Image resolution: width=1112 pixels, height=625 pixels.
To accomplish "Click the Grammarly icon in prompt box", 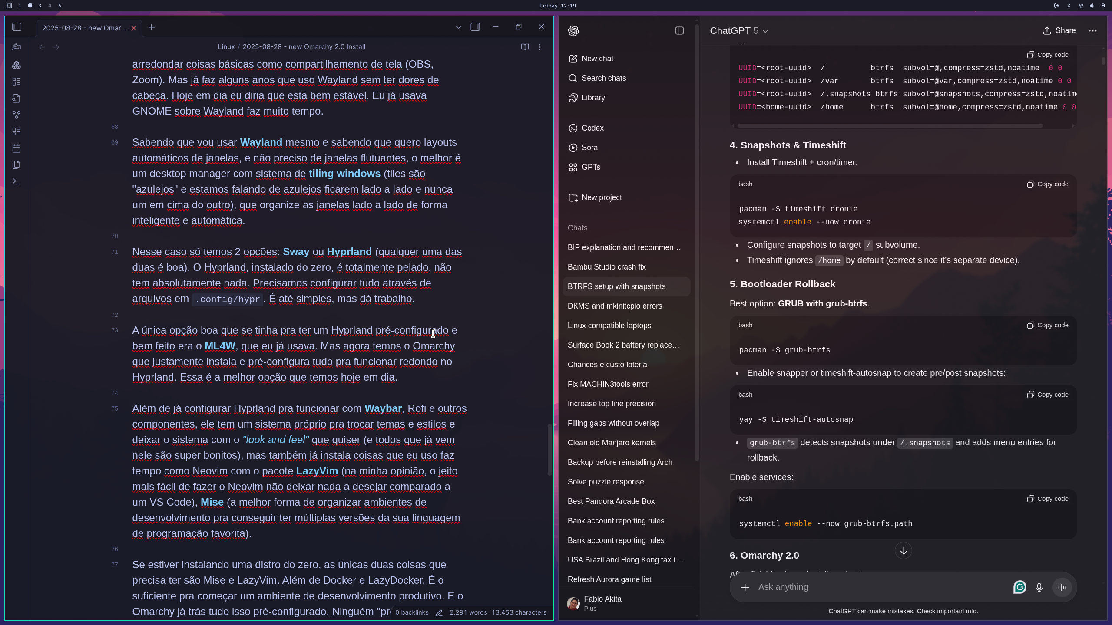I will (x=1019, y=587).
